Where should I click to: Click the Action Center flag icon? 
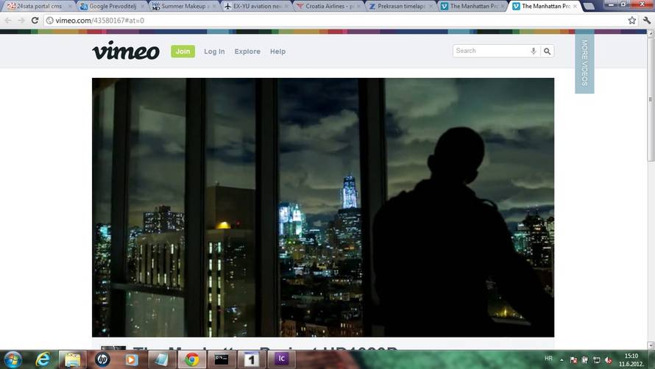573,360
